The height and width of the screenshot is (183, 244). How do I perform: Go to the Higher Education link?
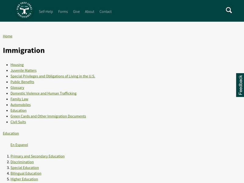click(24, 179)
